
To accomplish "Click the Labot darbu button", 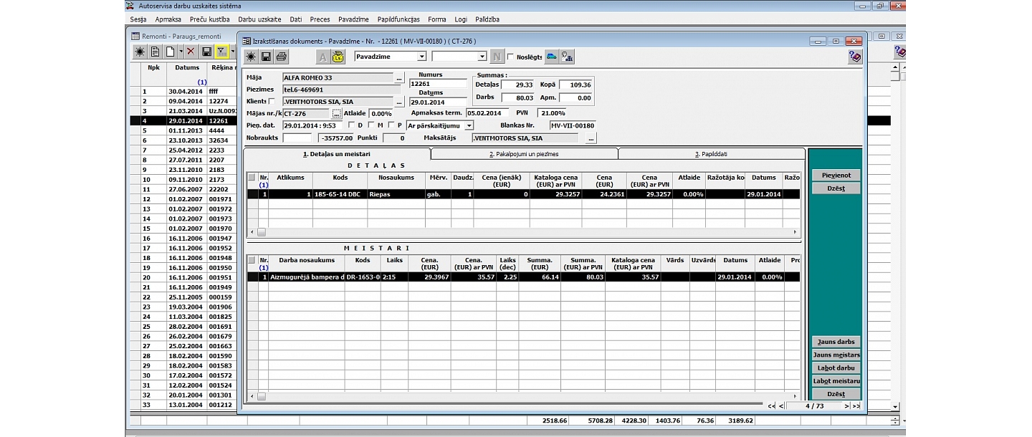I will (x=836, y=368).
